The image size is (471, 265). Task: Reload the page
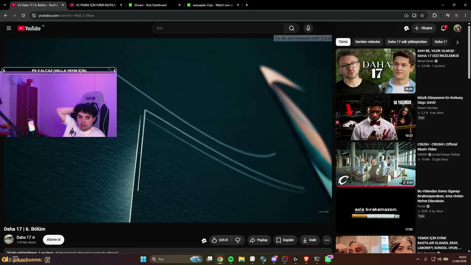23,15
